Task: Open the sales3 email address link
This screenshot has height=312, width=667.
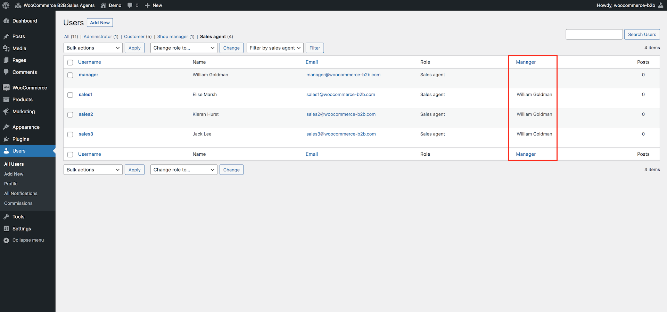Action: (x=341, y=134)
